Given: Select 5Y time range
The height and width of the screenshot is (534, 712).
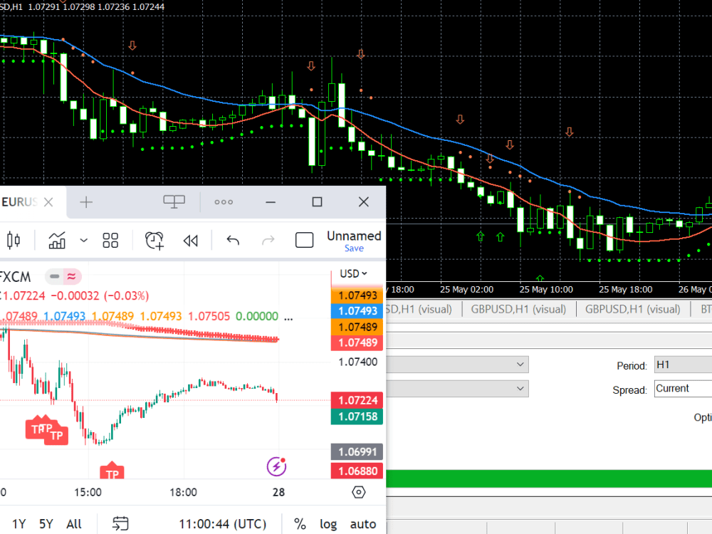Looking at the screenshot, I should coord(46,524).
